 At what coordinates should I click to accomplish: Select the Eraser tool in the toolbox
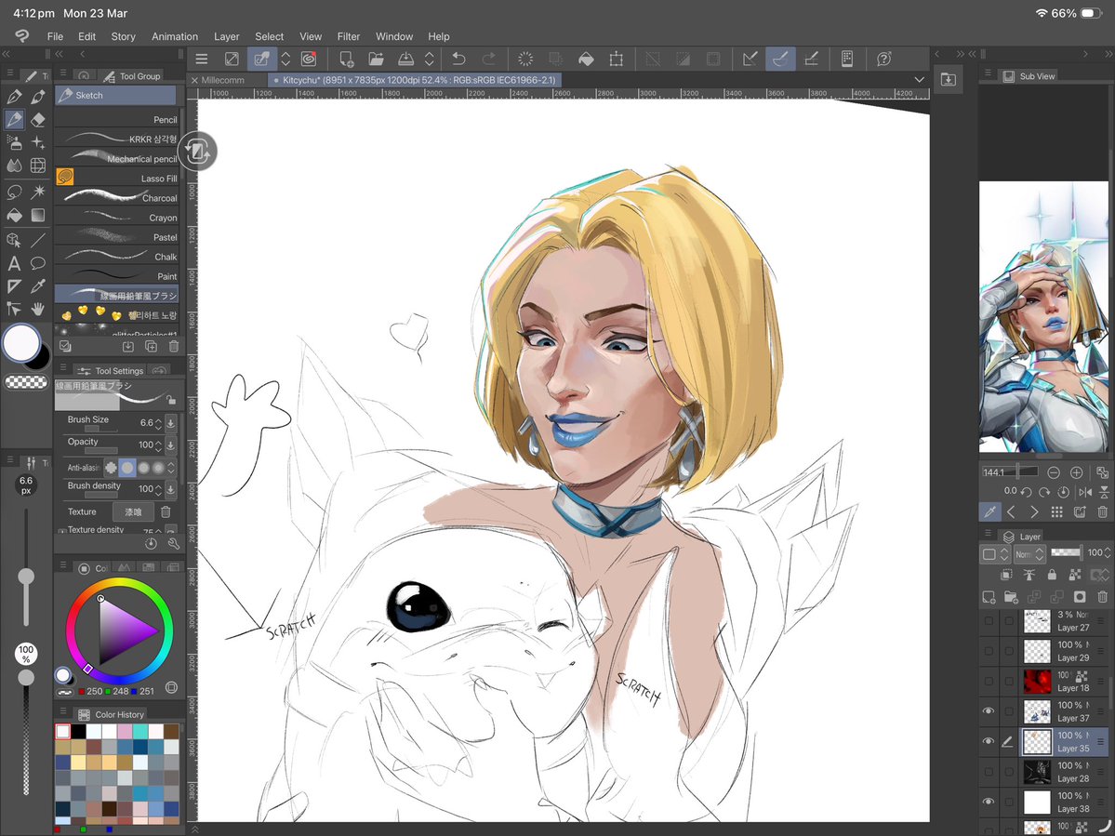click(38, 119)
